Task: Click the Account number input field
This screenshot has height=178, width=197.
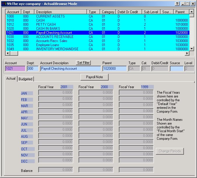Action: [15, 69]
